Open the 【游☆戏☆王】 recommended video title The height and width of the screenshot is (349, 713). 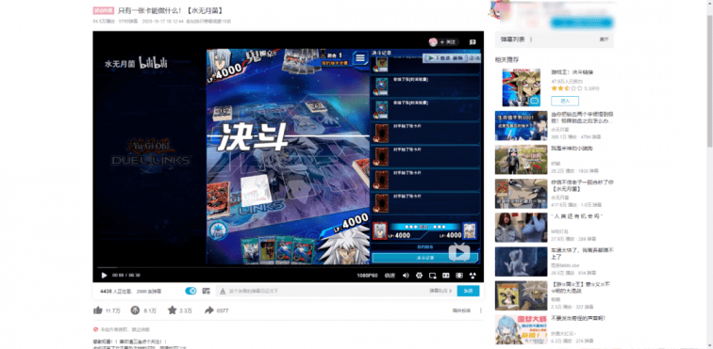coord(580,287)
